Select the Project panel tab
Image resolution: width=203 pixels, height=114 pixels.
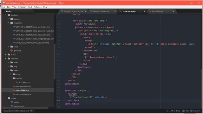9,11
